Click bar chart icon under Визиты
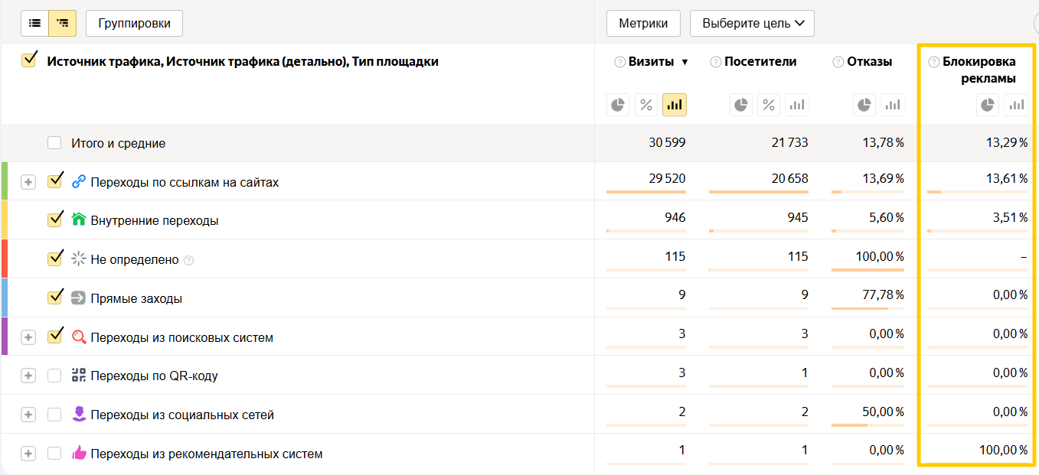This screenshot has width=1039, height=475. coord(675,105)
